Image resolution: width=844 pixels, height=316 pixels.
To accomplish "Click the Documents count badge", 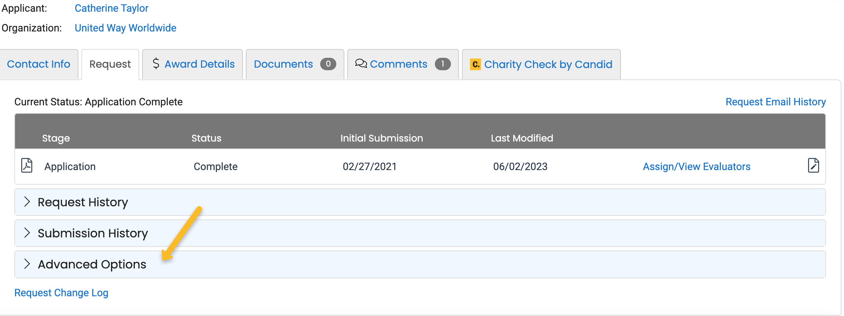I will tap(328, 64).
